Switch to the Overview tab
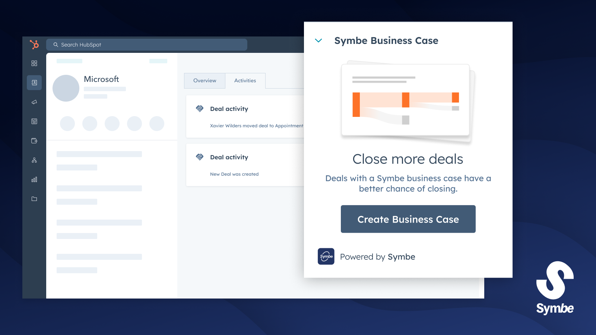 [x=205, y=80]
